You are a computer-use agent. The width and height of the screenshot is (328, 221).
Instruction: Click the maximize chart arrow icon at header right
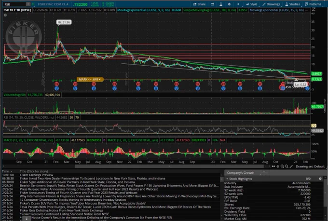pos(314,9)
